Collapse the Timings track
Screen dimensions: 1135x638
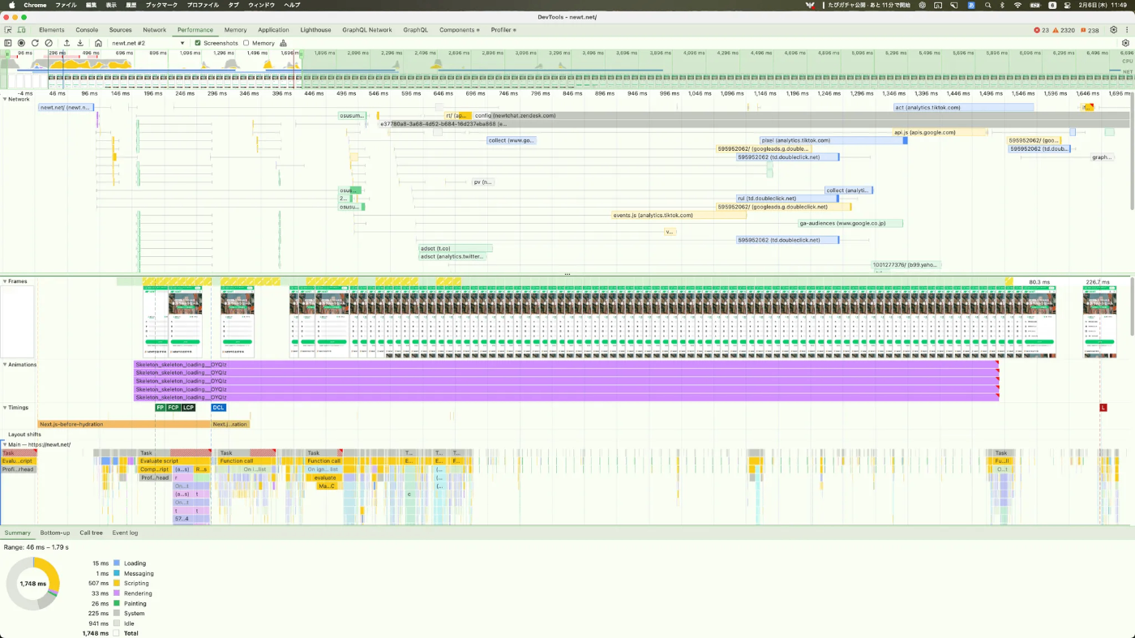tap(5, 408)
